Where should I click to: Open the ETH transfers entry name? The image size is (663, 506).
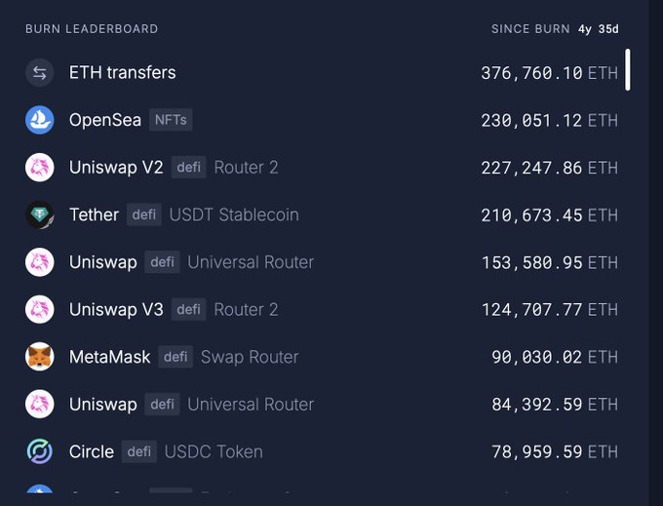[x=122, y=73]
